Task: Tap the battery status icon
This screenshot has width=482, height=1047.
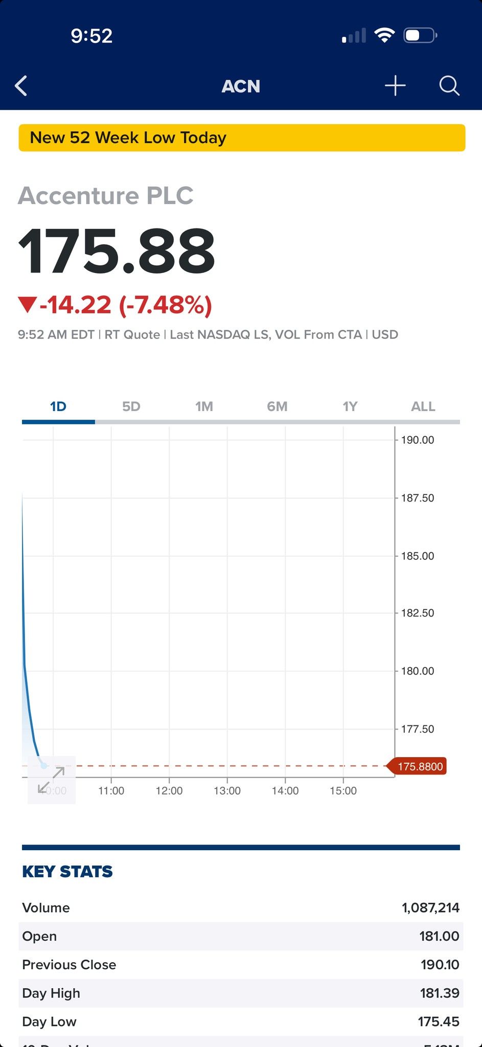Action: (420, 35)
